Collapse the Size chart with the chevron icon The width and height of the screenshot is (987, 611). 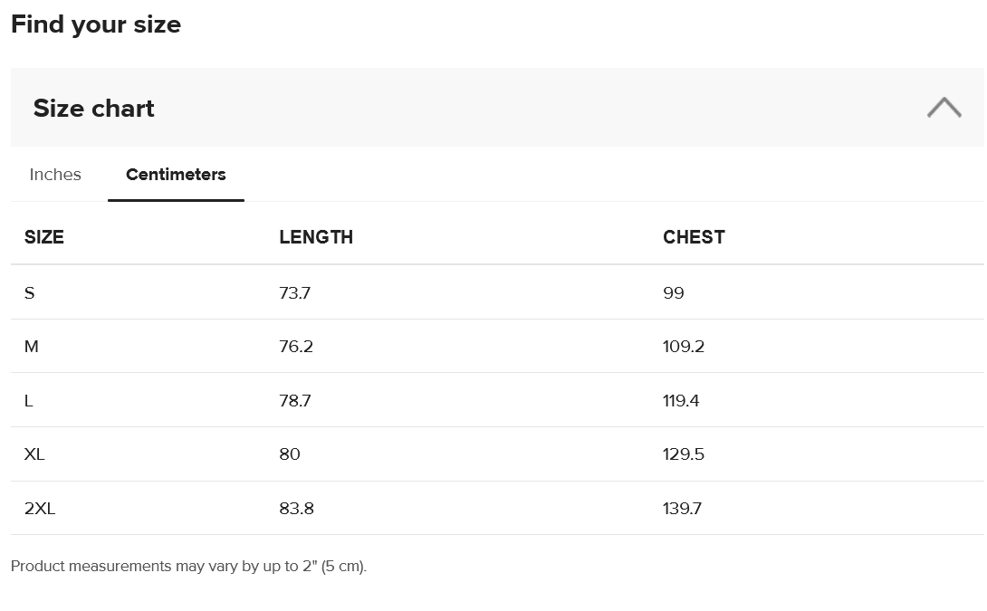click(x=944, y=108)
